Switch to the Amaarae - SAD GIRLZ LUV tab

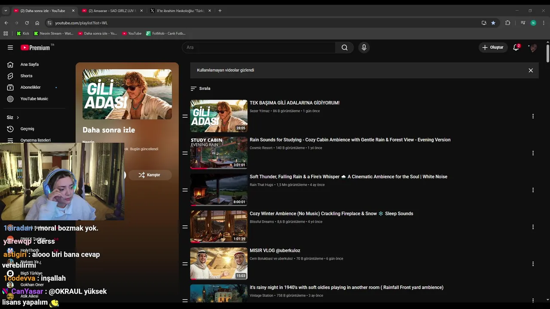click(112, 11)
